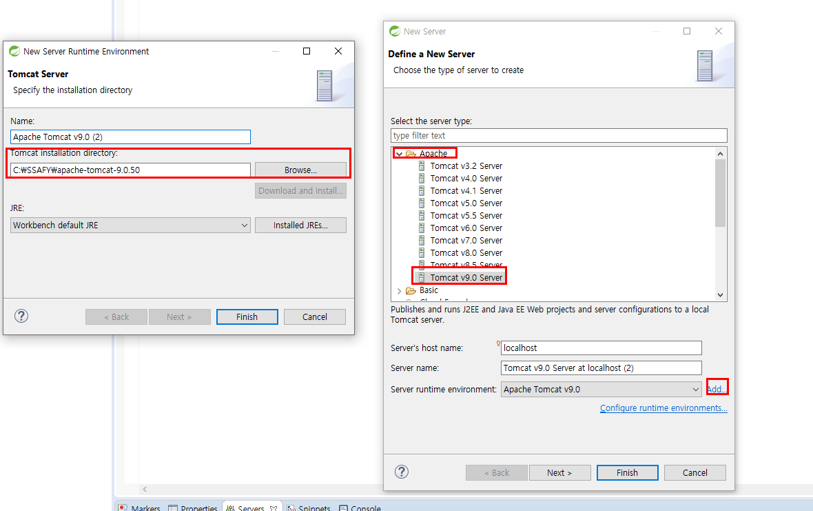Click the server type filter text field
Viewport: 813px width, 511px height.
click(x=559, y=135)
